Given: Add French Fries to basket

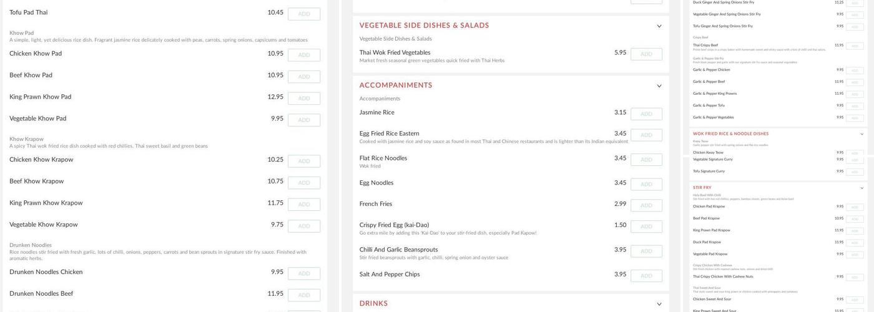Looking at the screenshot, I should coord(646,205).
